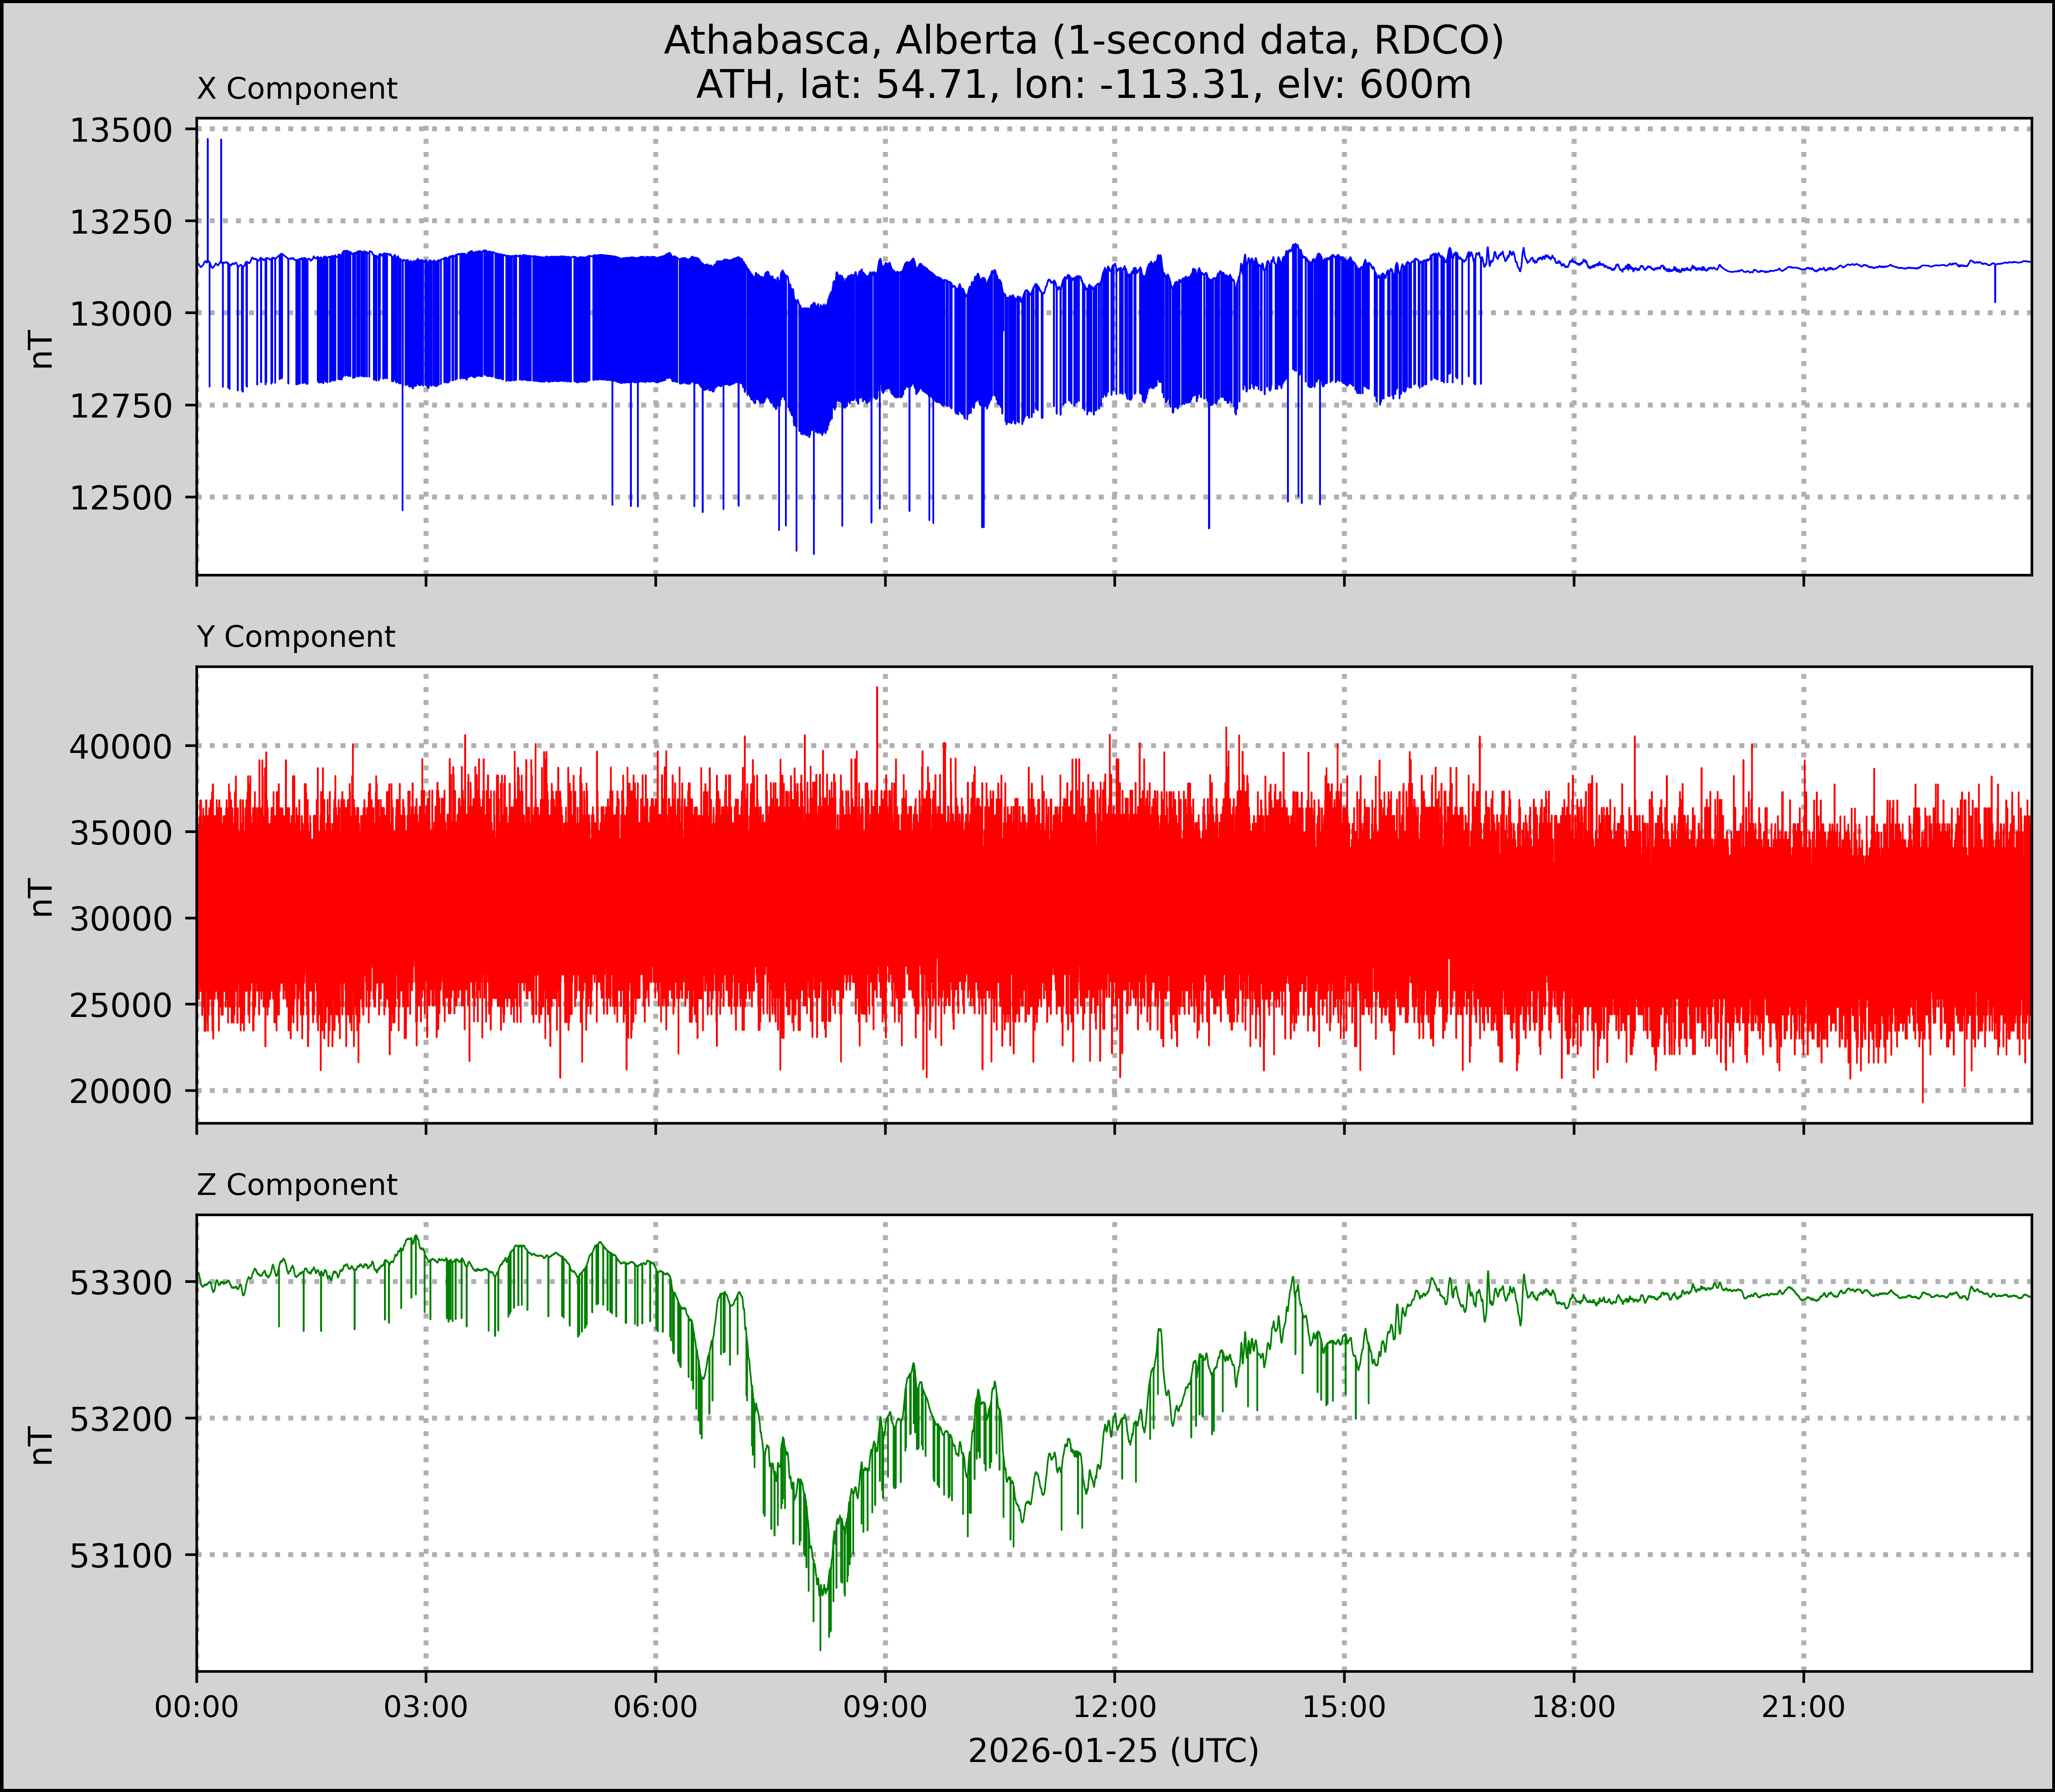Image resolution: width=2055 pixels, height=1792 pixels.
Task: Click the 18:00 time axis label
Action: pos(1574,1707)
